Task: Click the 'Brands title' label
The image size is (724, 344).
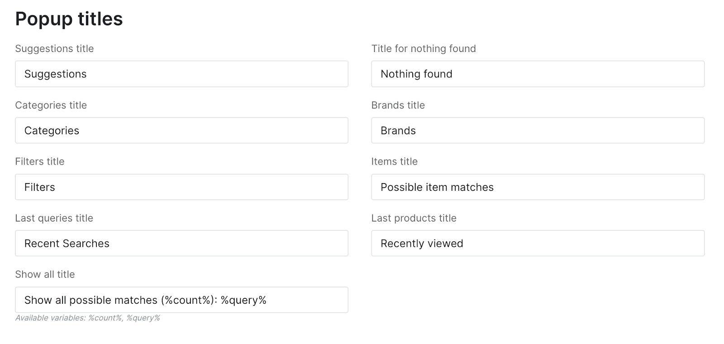Action: [398, 105]
